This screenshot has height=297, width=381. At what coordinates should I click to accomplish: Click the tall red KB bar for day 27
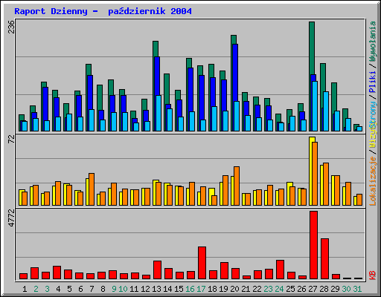click(x=313, y=245)
